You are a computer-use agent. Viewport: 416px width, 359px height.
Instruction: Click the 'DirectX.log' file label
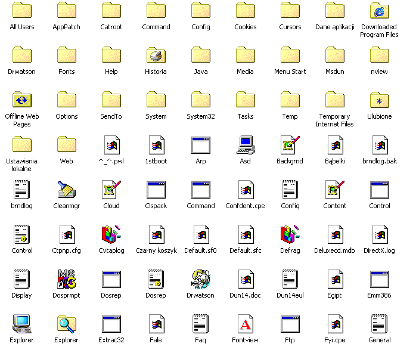[380, 250]
